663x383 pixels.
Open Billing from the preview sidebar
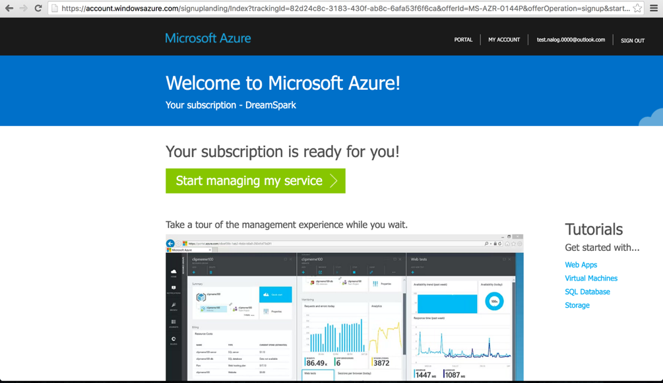pyautogui.click(x=174, y=339)
